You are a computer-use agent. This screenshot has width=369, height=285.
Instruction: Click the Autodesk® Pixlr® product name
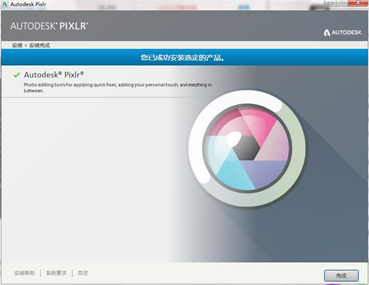coord(54,75)
